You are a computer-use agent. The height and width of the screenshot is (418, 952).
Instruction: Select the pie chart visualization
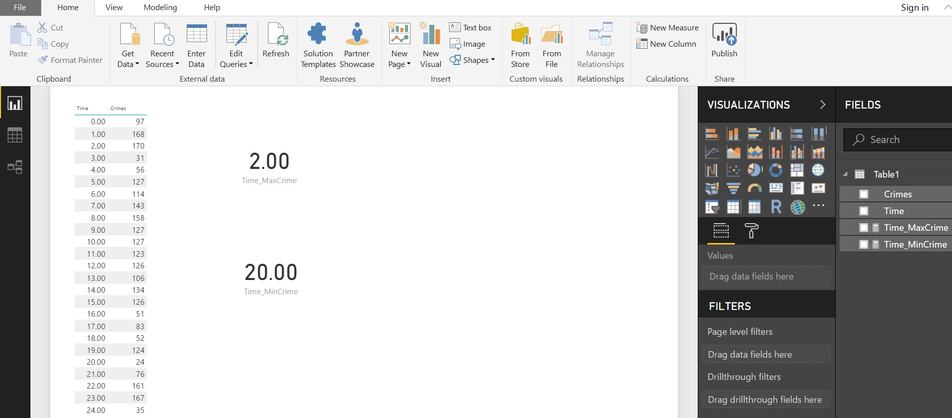(755, 170)
